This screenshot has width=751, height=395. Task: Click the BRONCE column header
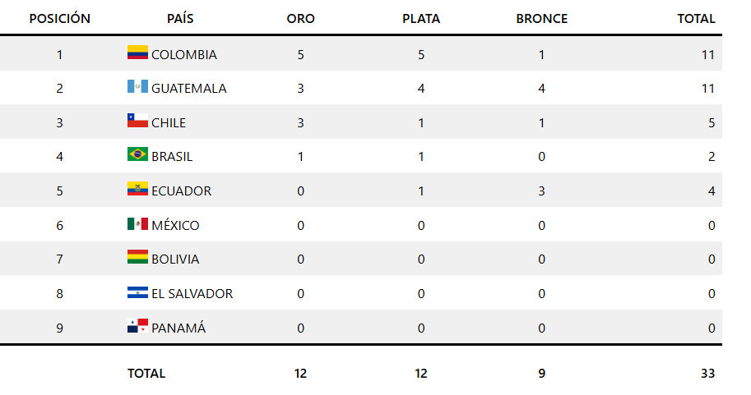point(541,18)
